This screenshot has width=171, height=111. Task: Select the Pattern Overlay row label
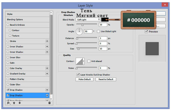click(x=17, y=79)
